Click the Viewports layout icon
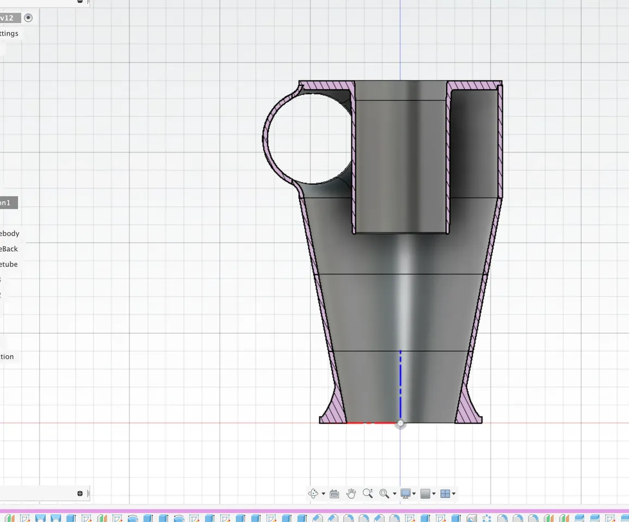The width and height of the screenshot is (629, 522). [445, 494]
